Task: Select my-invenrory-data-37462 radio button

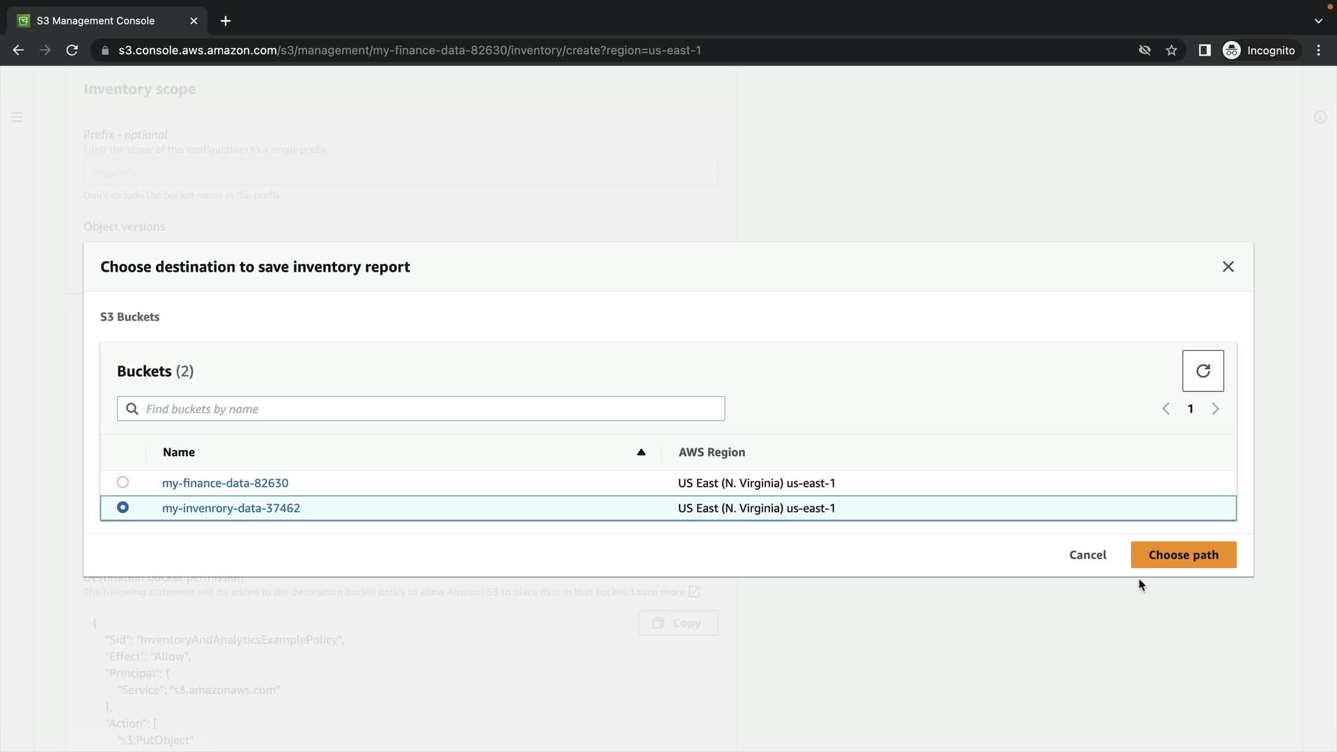Action: coord(123,508)
